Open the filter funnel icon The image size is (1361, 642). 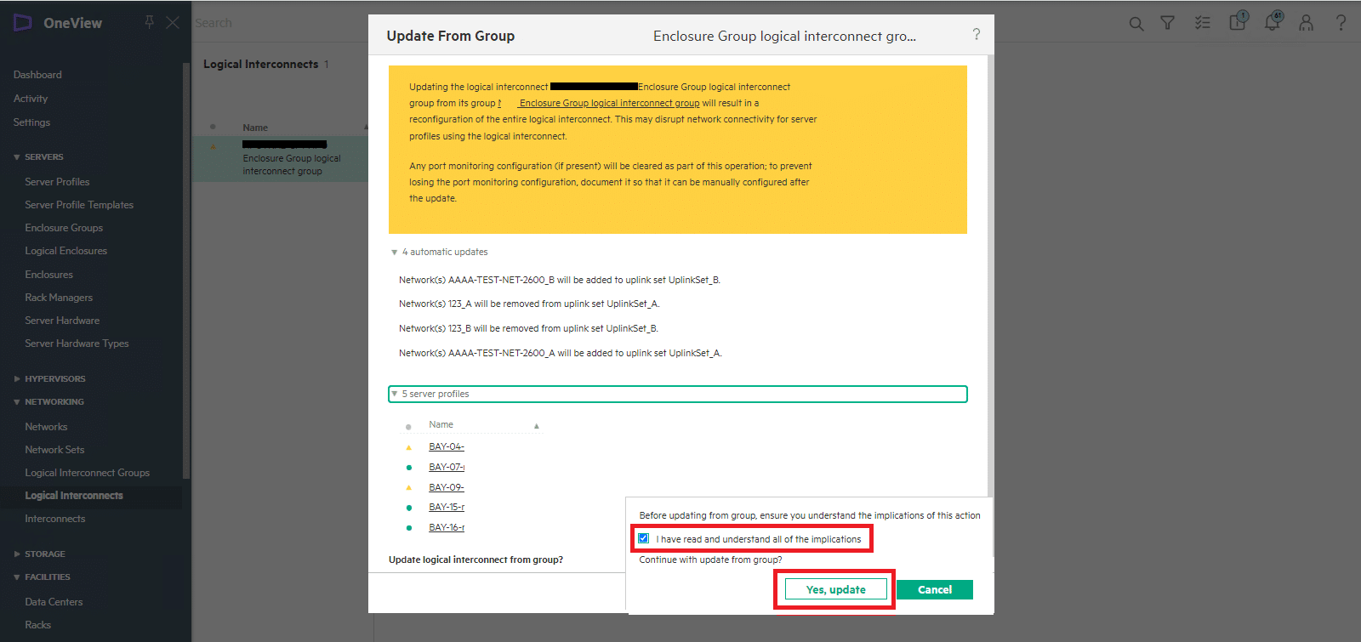tap(1168, 23)
